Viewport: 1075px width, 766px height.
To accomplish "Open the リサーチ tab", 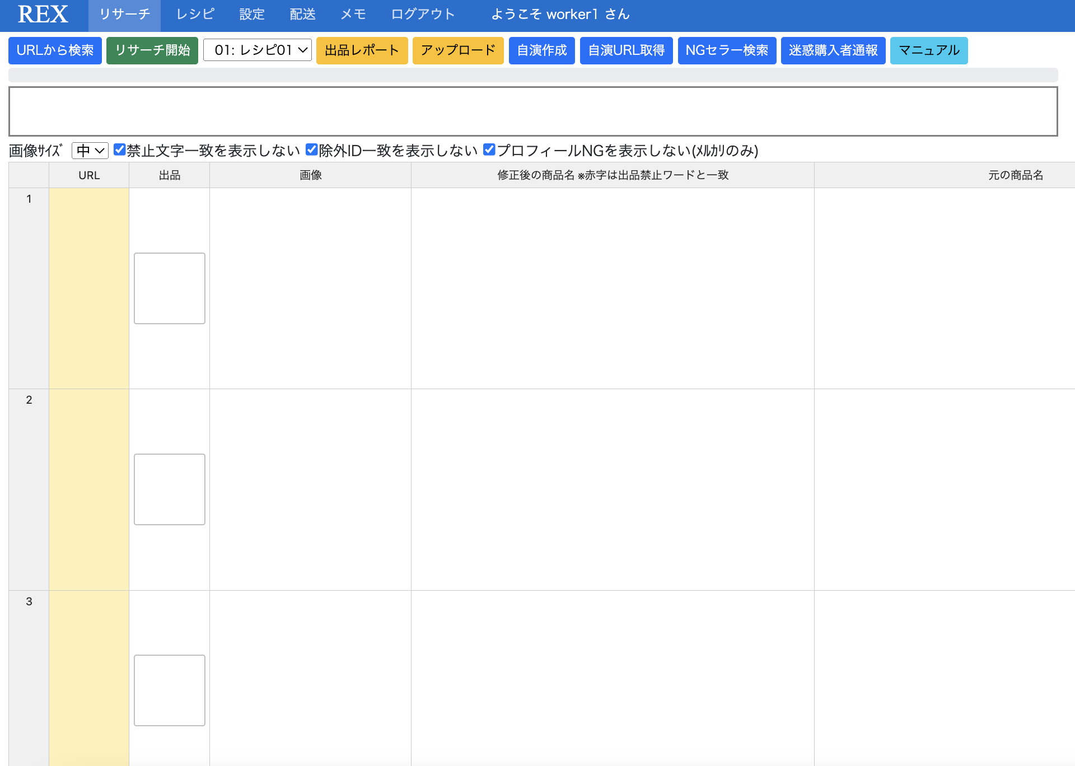I will pos(124,15).
